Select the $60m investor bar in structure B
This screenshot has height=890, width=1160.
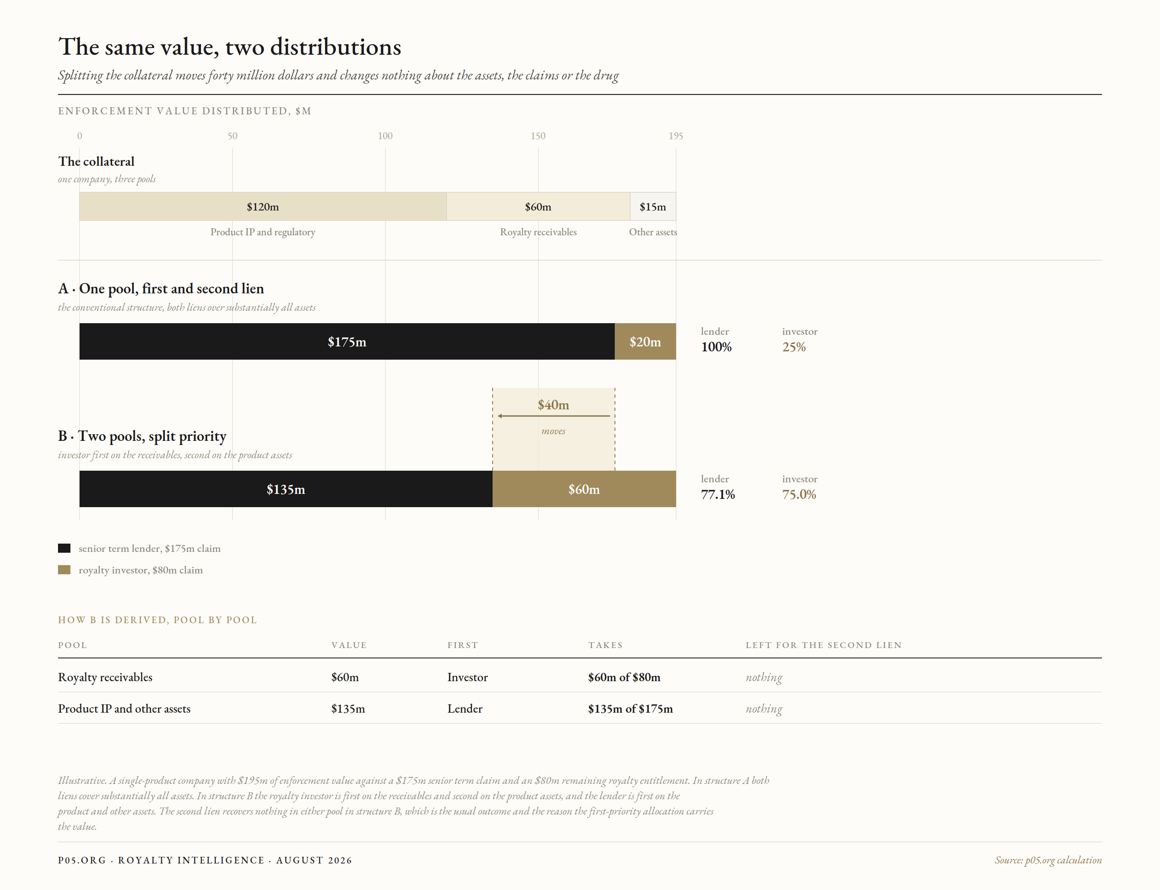584,489
